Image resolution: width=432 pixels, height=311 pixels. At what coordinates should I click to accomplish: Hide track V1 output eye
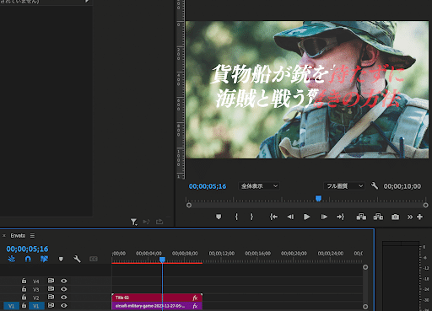(x=64, y=306)
